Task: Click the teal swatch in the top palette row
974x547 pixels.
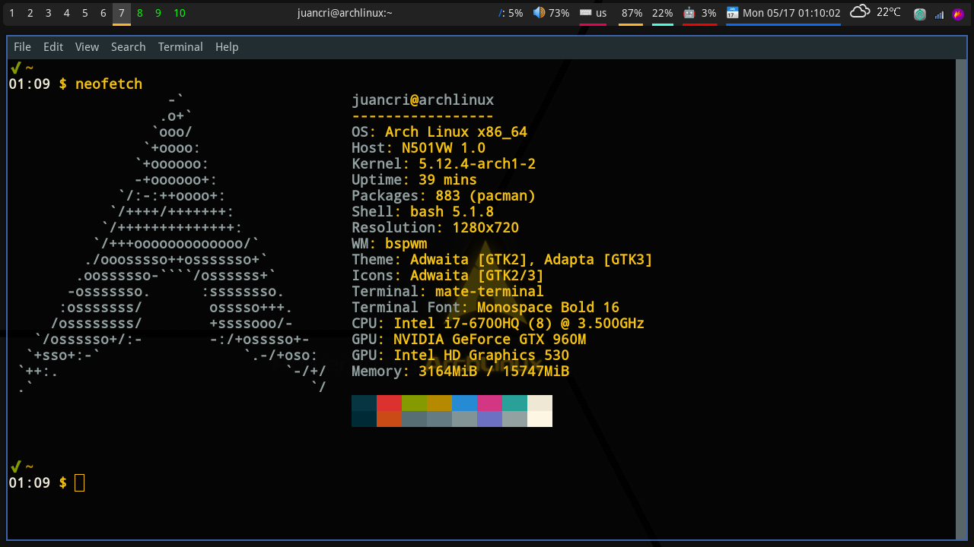Action: tap(514, 403)
